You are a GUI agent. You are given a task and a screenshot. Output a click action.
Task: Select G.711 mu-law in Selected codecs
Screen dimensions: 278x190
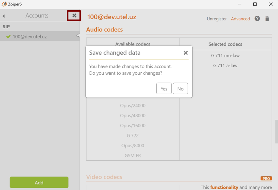coord(225,56)
